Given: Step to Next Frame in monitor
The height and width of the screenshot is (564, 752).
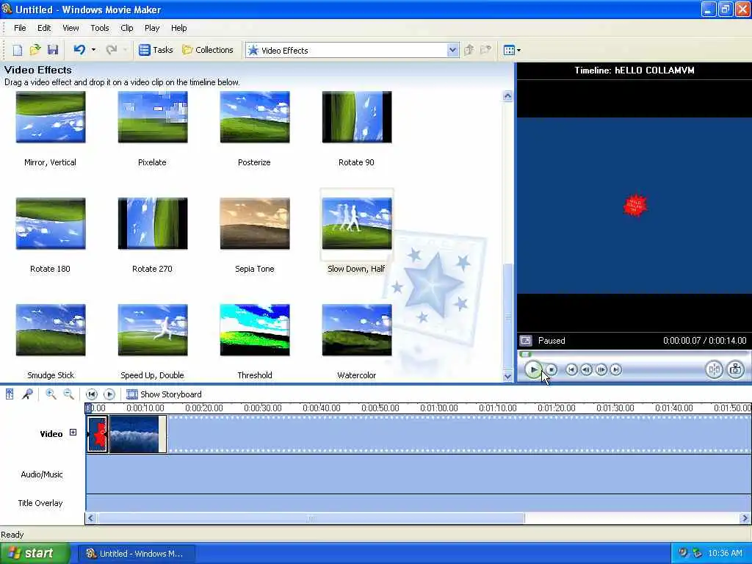Looking at the screenshot, I should tap(601, 370).
